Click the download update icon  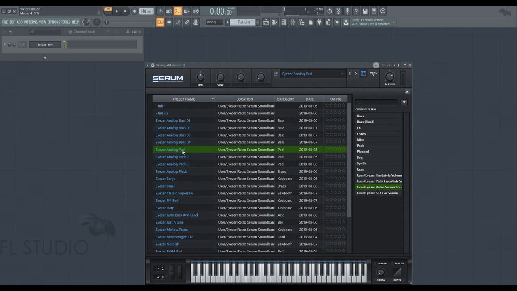point(346,22)
